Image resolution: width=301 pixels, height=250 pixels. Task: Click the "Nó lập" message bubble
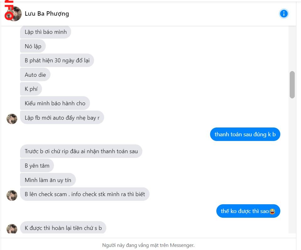33,46
